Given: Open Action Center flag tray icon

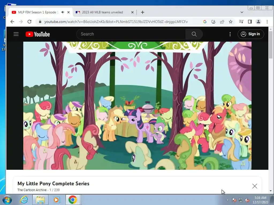Looking at the screenshot, I should [234, 200].
